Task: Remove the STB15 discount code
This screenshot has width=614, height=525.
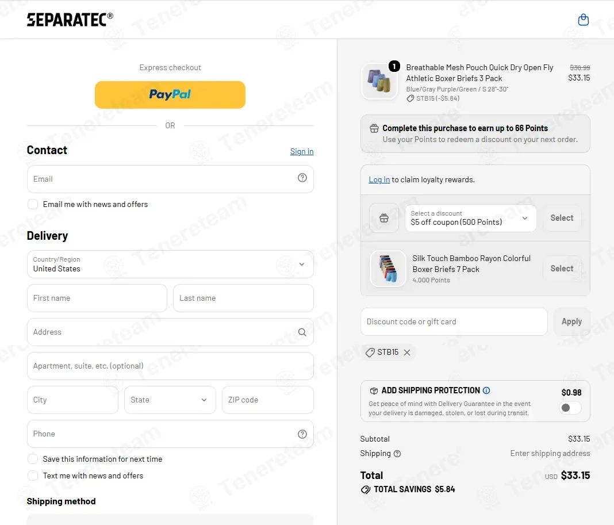Action: click(407, 352)
